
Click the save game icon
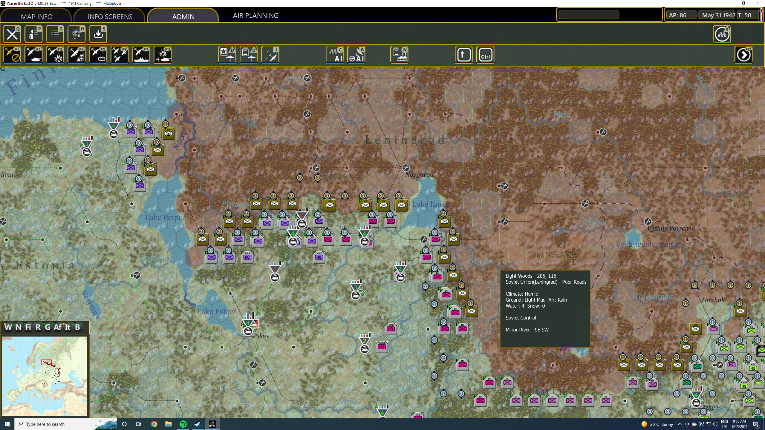(98, 34)
